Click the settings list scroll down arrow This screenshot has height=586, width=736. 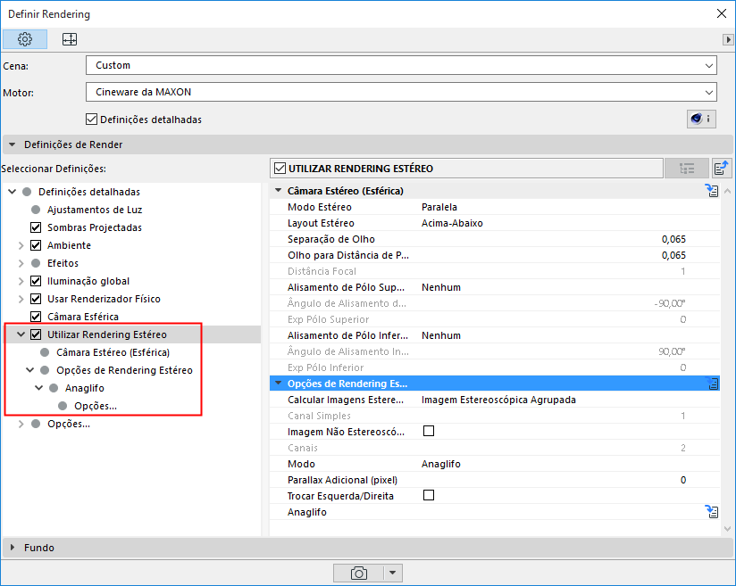point(728,529)
